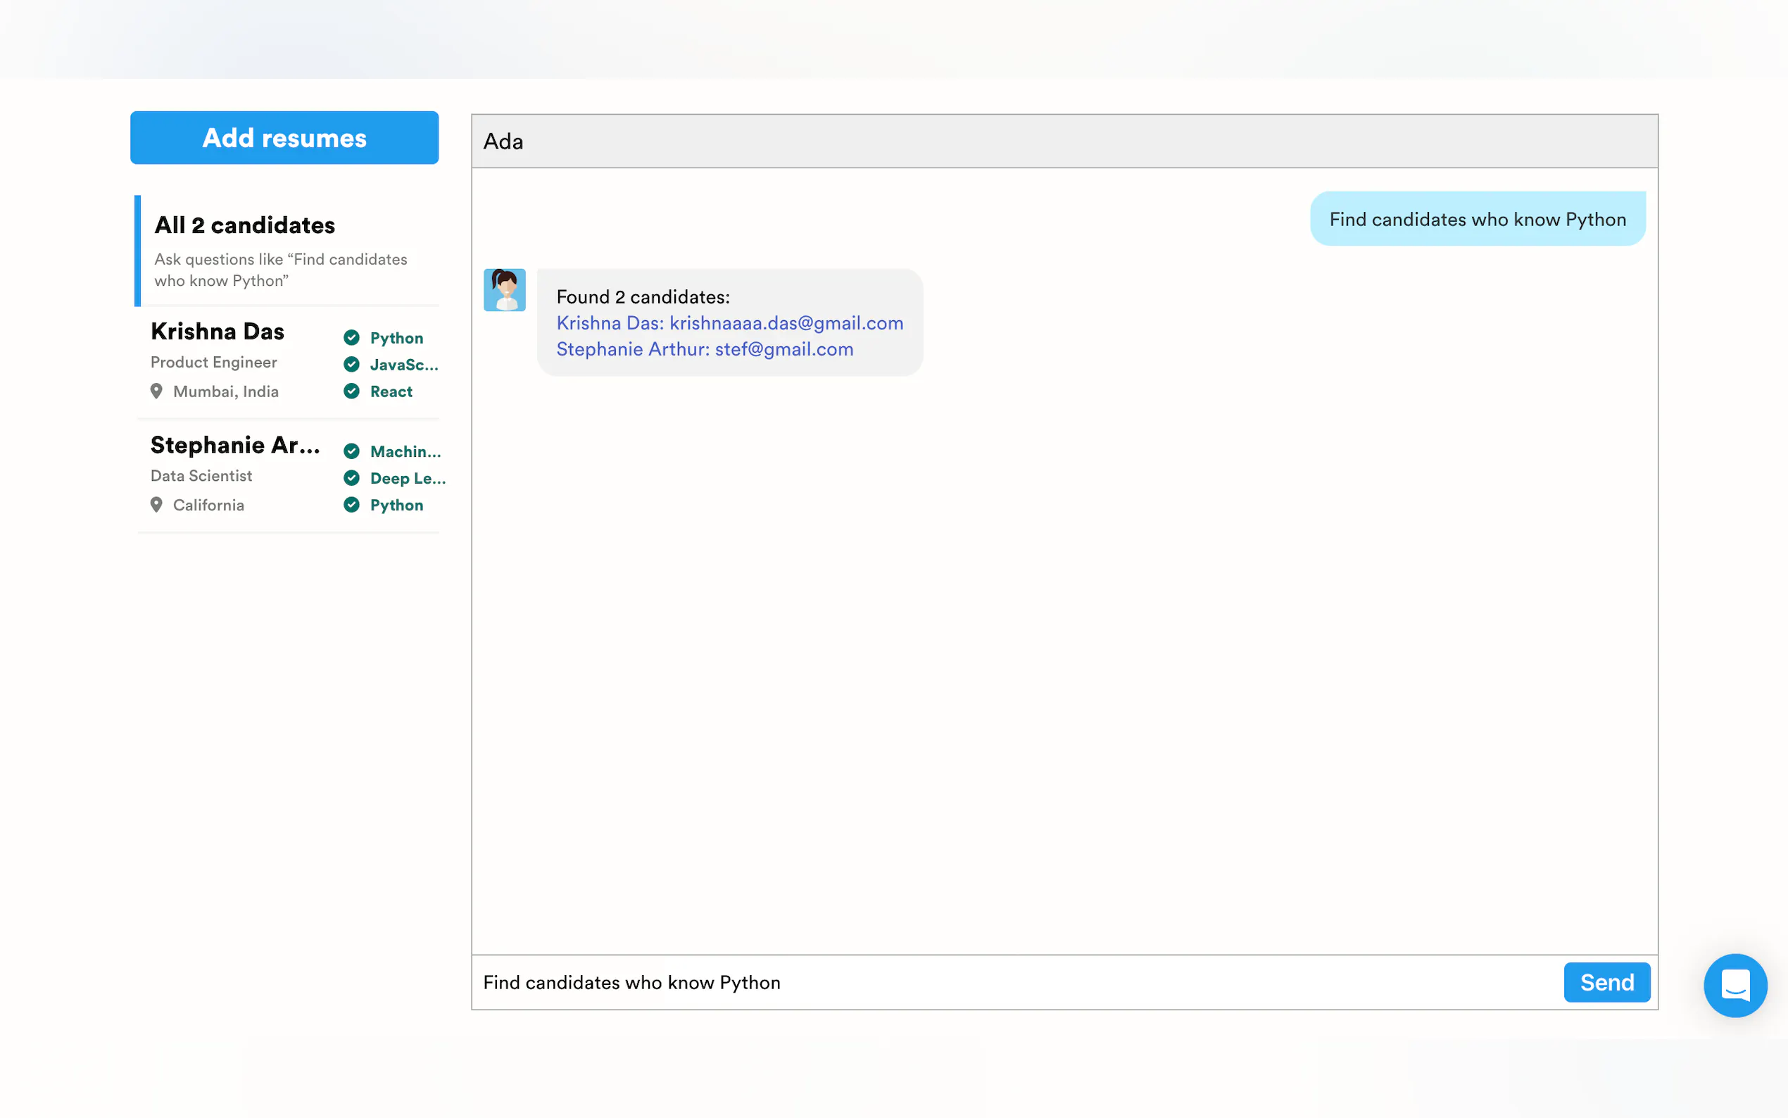
Task: Open the chat support widget bubble
Action: point(1734,985)
